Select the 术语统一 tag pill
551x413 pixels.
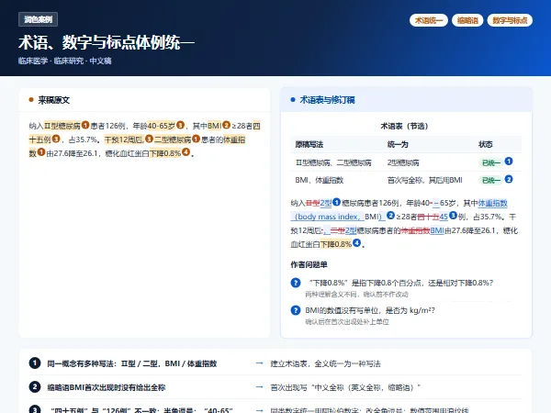(428, 20)
